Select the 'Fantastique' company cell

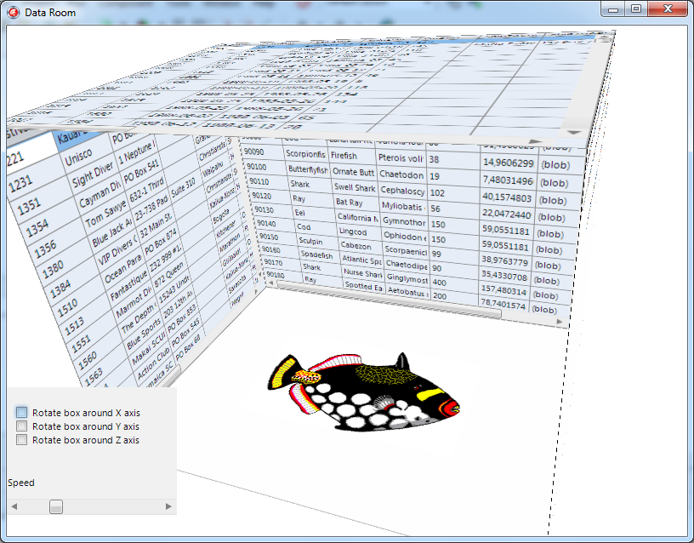(x=128, y=285)
